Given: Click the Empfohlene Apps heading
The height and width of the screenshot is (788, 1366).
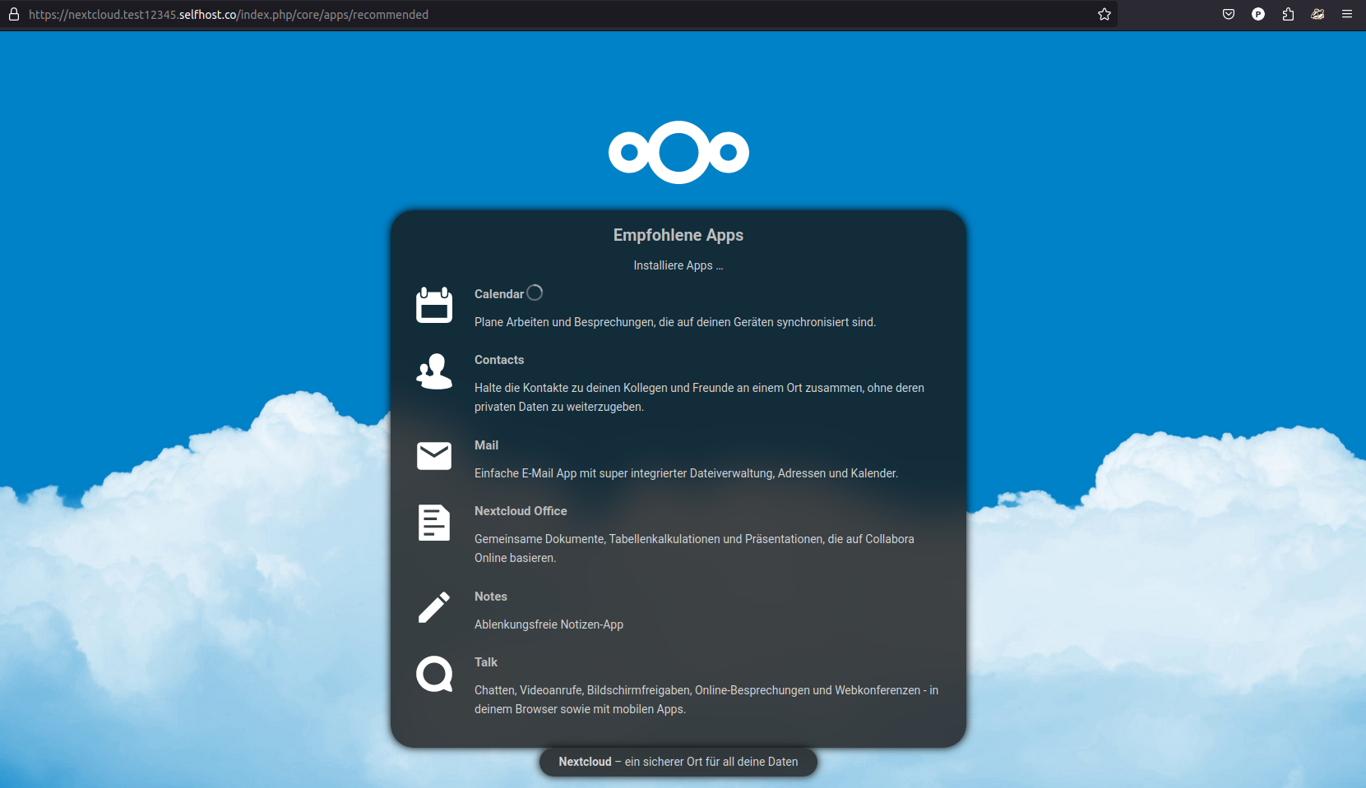Looking at the screenshot, I should (678, 235).
